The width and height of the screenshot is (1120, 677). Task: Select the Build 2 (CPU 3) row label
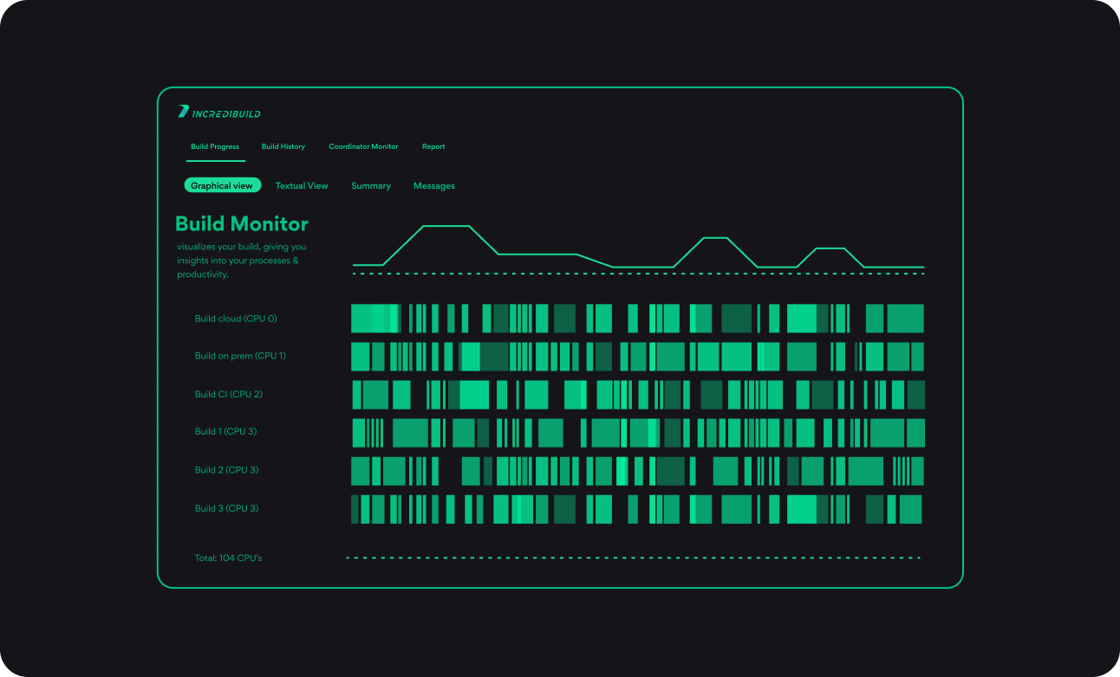[x=226, y=470]
